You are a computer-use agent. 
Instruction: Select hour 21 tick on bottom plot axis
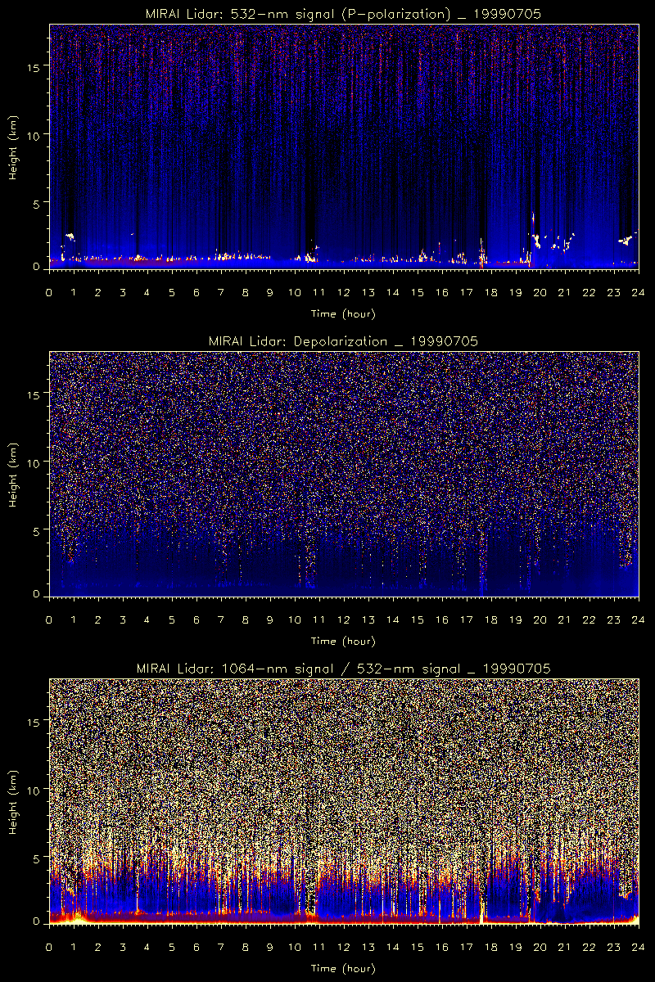(x=564, y=947)
